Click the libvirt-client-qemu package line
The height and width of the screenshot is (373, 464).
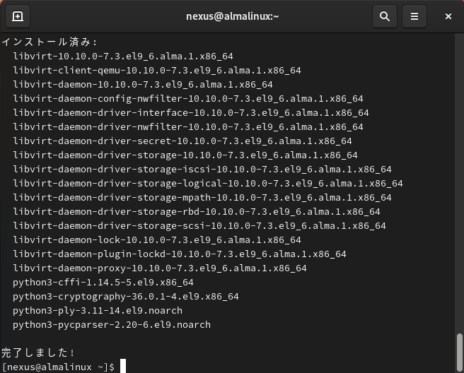coord(156,70)
